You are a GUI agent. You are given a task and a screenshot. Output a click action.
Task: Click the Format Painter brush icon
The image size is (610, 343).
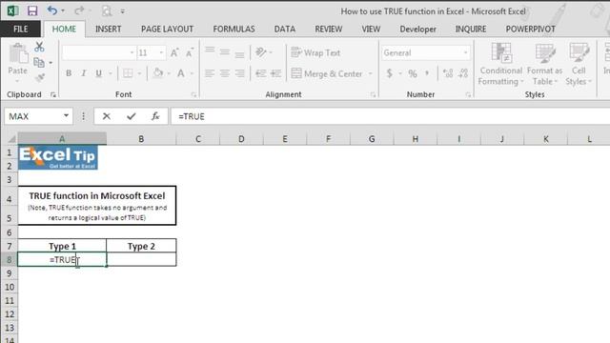[x=39, y=77]
